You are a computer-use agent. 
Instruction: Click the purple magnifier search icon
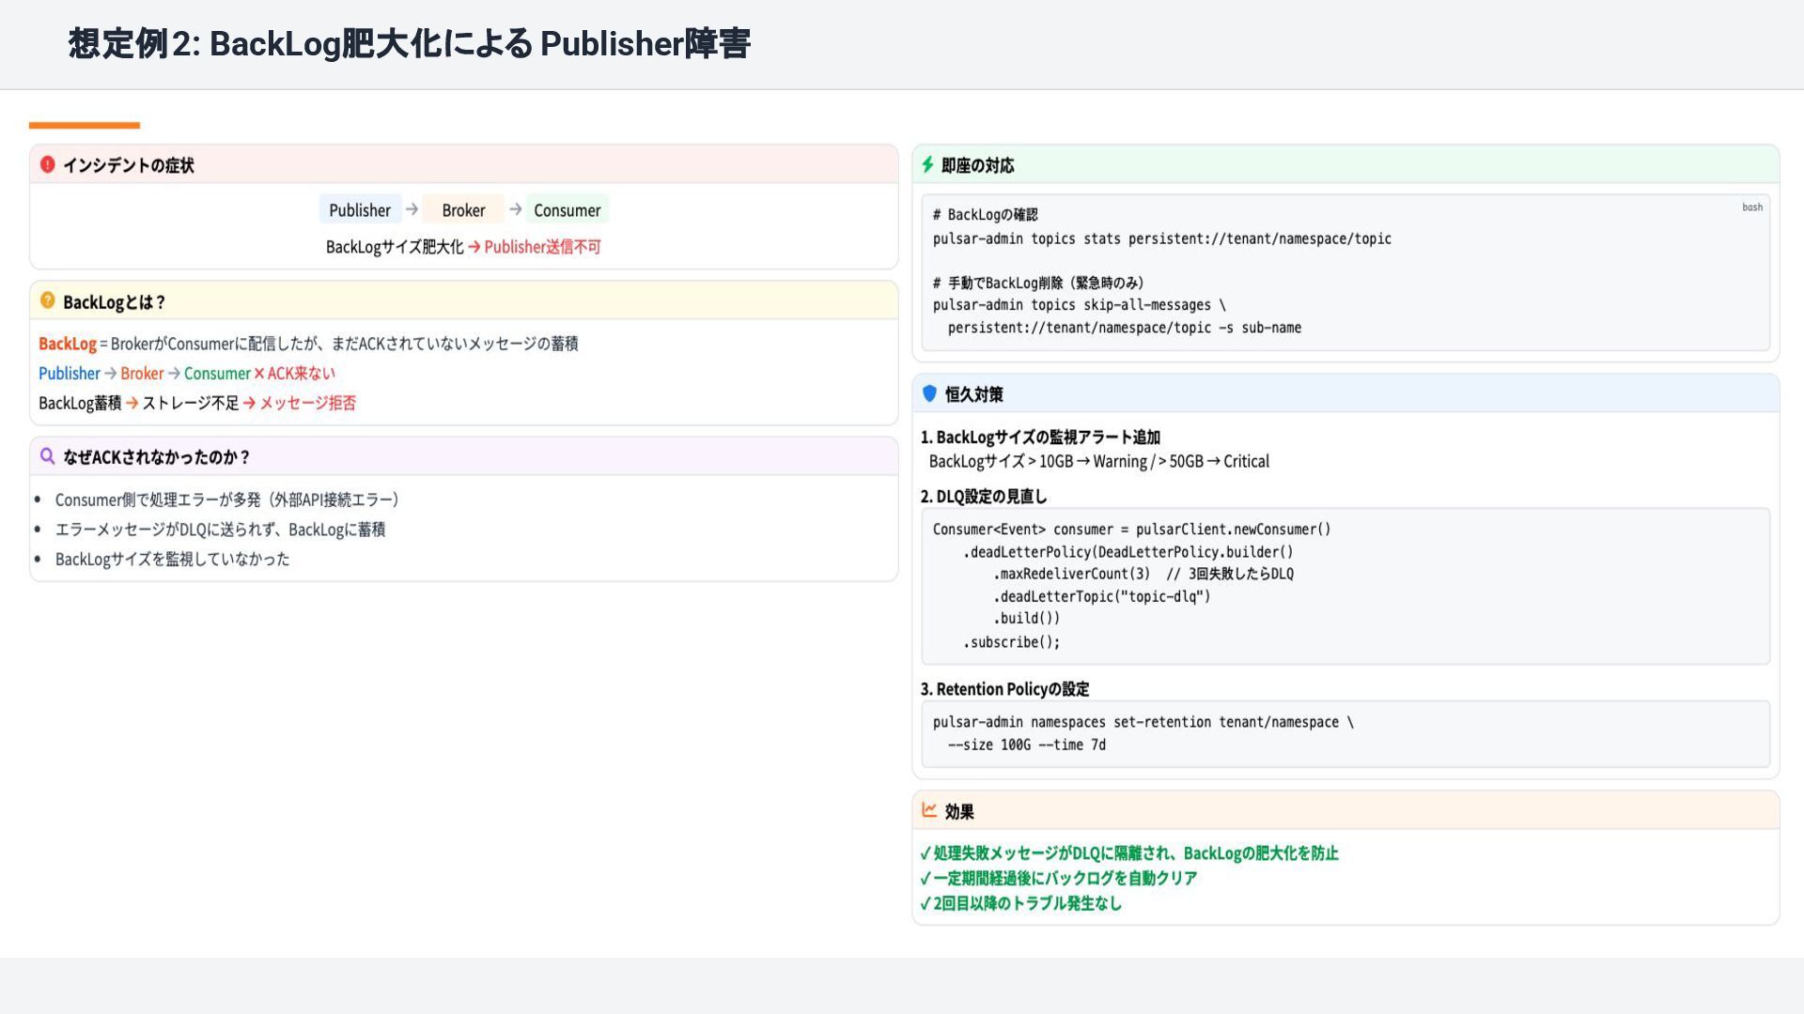pyautogui.click(x=47, y=456)
